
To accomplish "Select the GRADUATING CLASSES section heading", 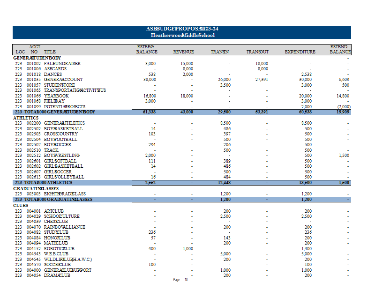I will click(36, 189).
